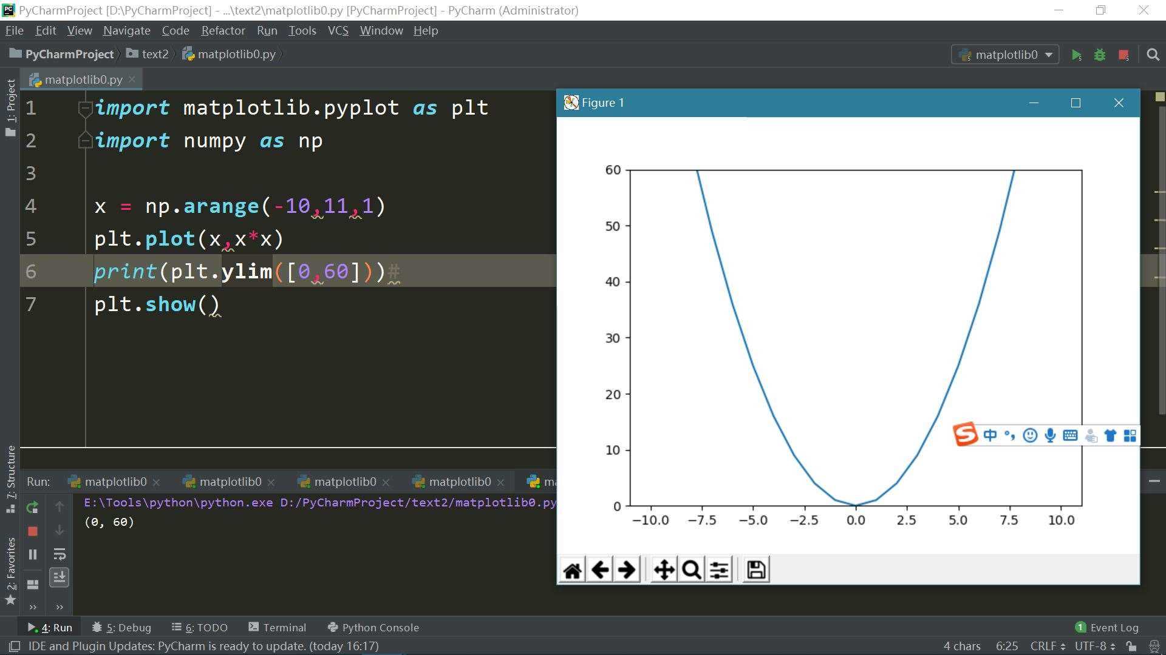Open the CRLF line separator selector
The image size is (1166, 655).
[1048, 646]
